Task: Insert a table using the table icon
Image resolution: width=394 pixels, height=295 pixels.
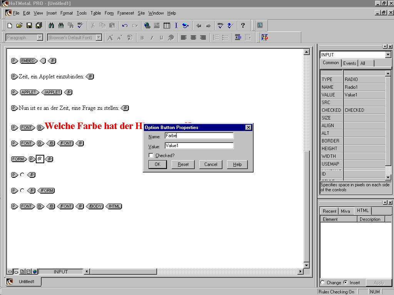Action: click(167, 26)
